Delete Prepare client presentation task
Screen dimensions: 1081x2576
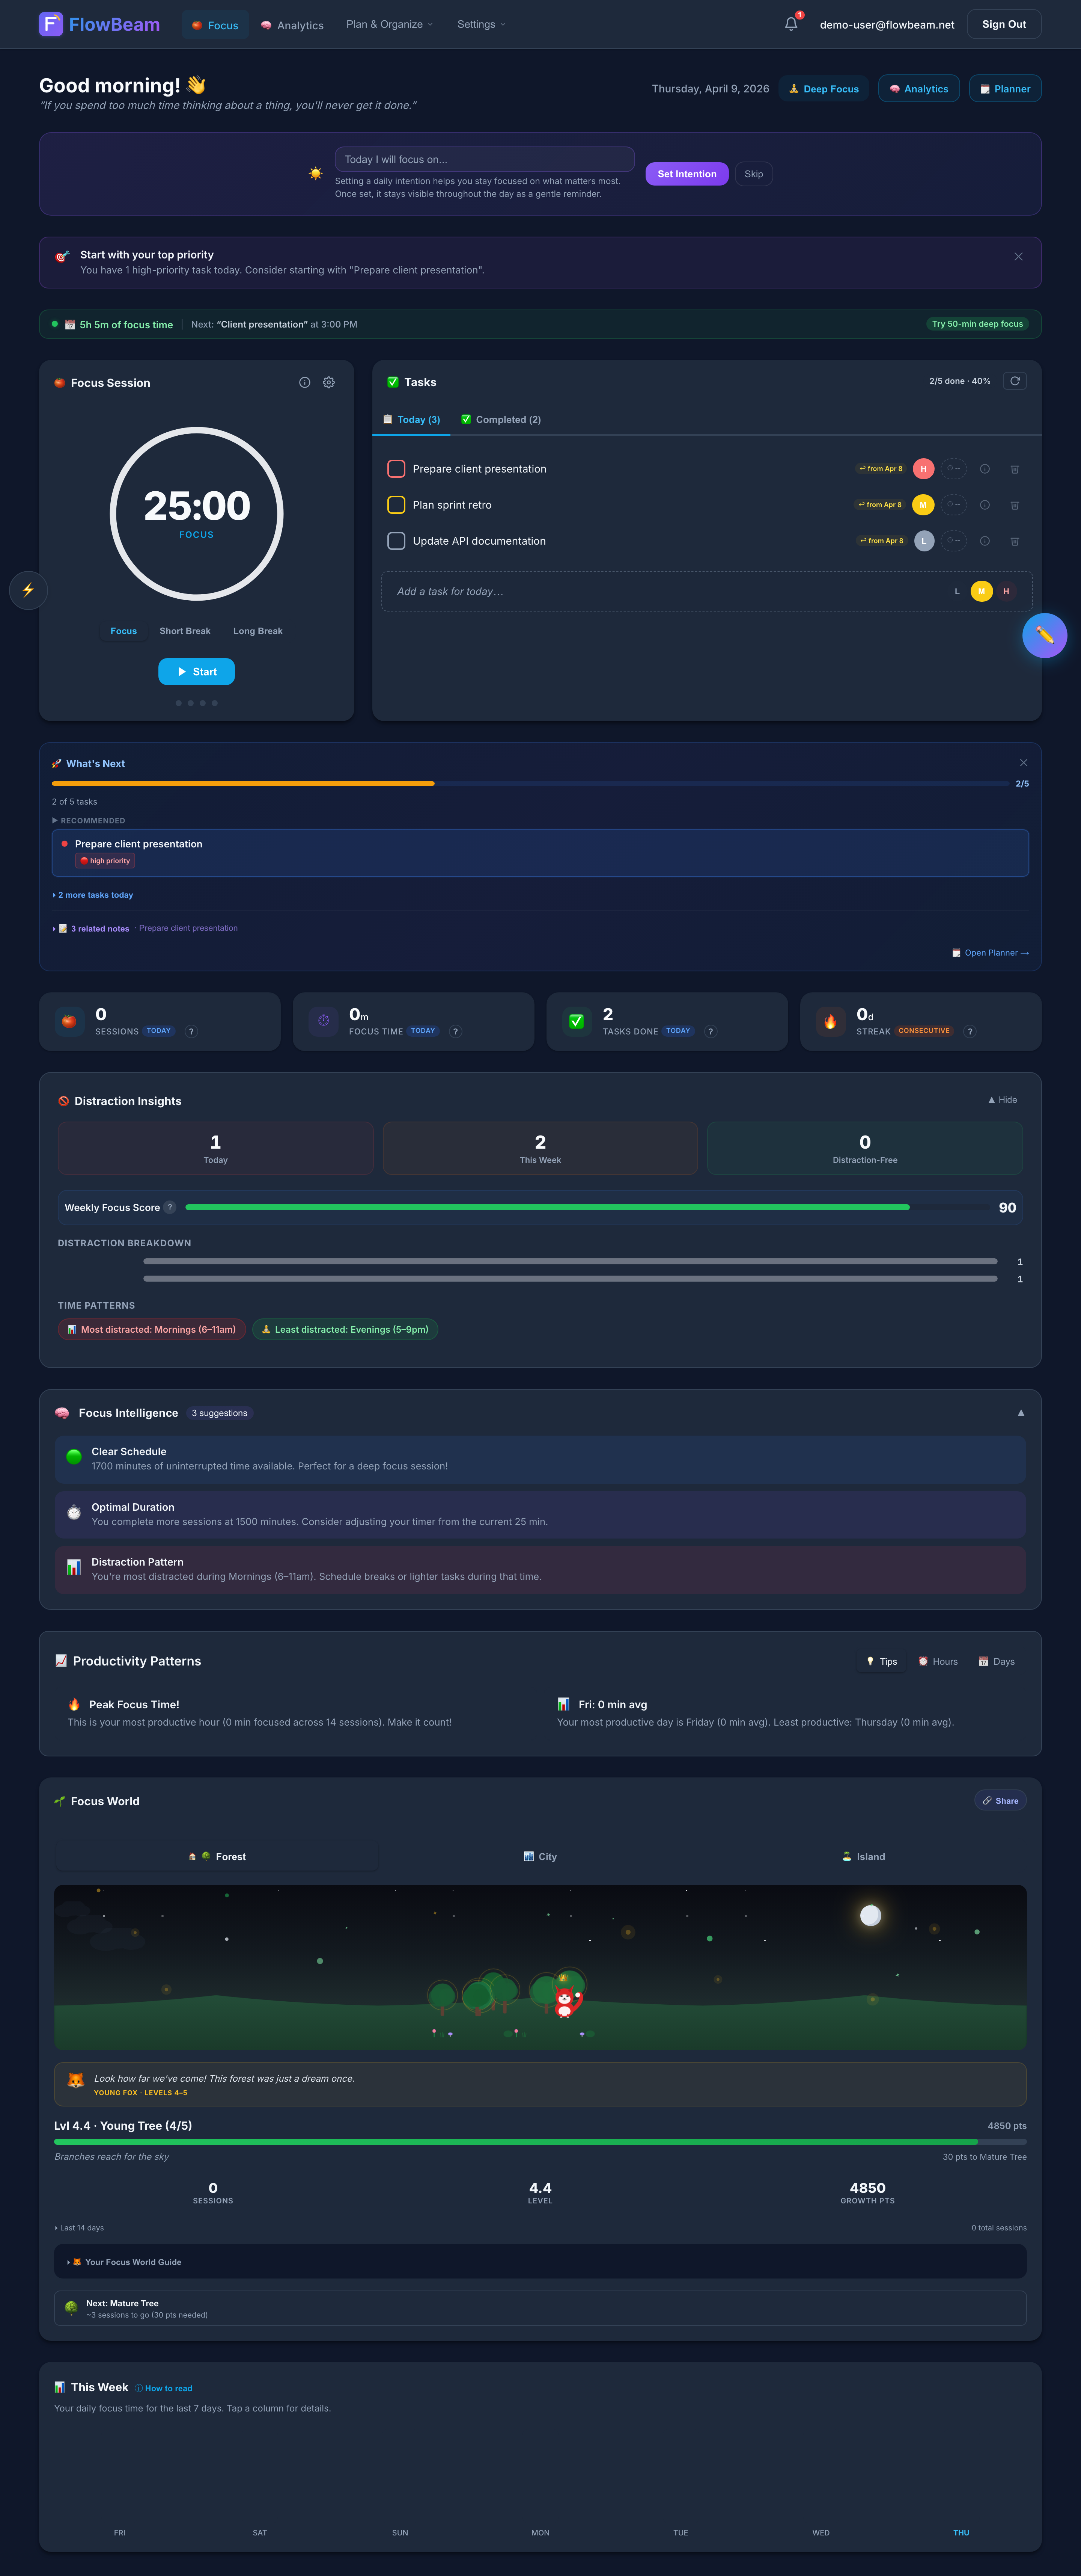(x=1014, y=469)
